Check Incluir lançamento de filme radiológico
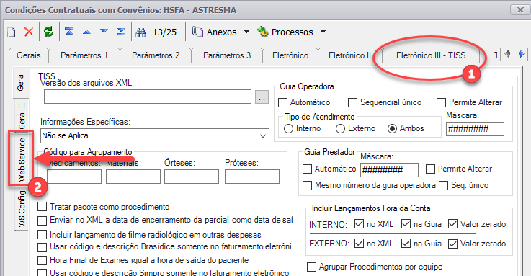 [42, 235]
